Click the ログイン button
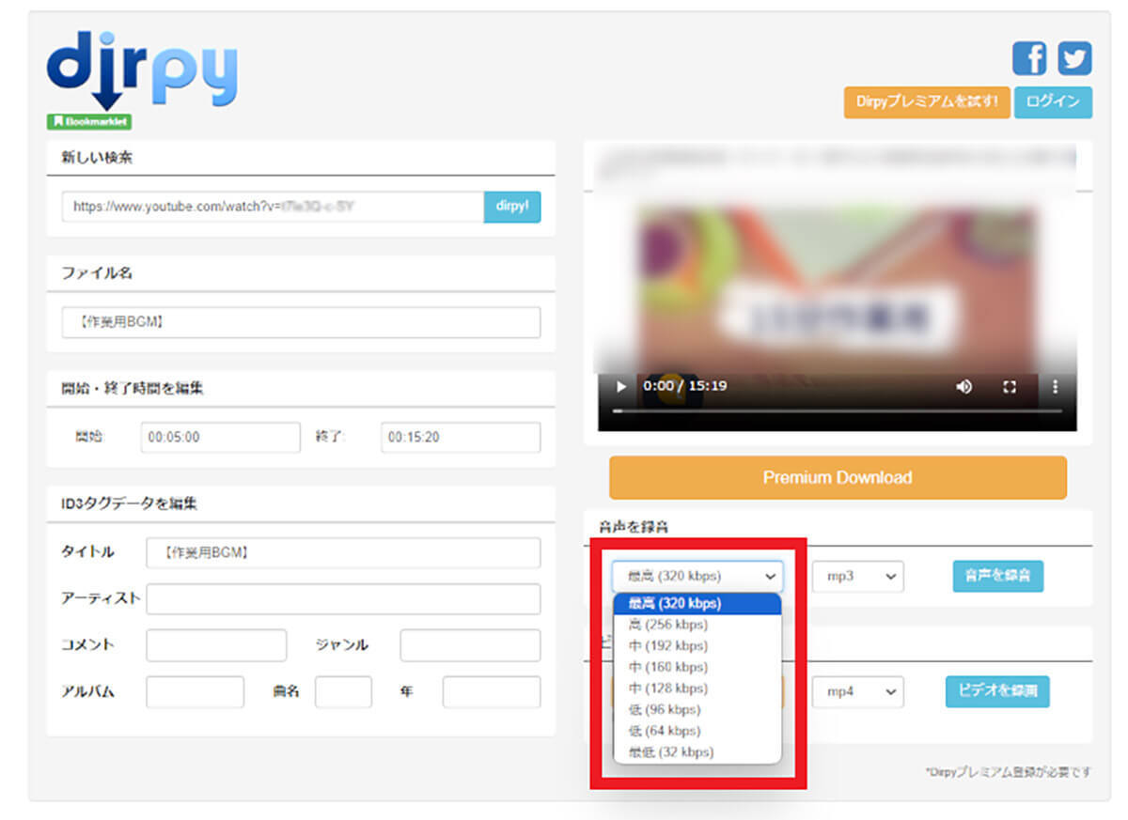 pos(1053,102)
